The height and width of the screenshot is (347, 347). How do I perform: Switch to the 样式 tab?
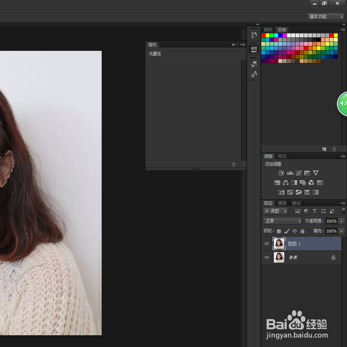click(282, 156)
